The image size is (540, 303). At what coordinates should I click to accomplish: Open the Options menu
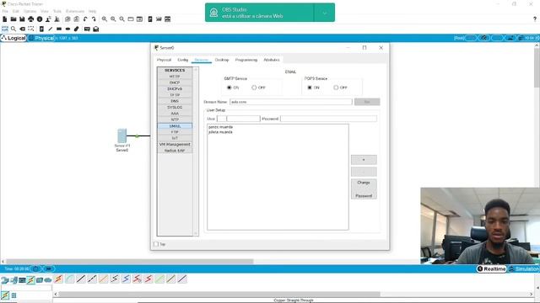[30, 11]
